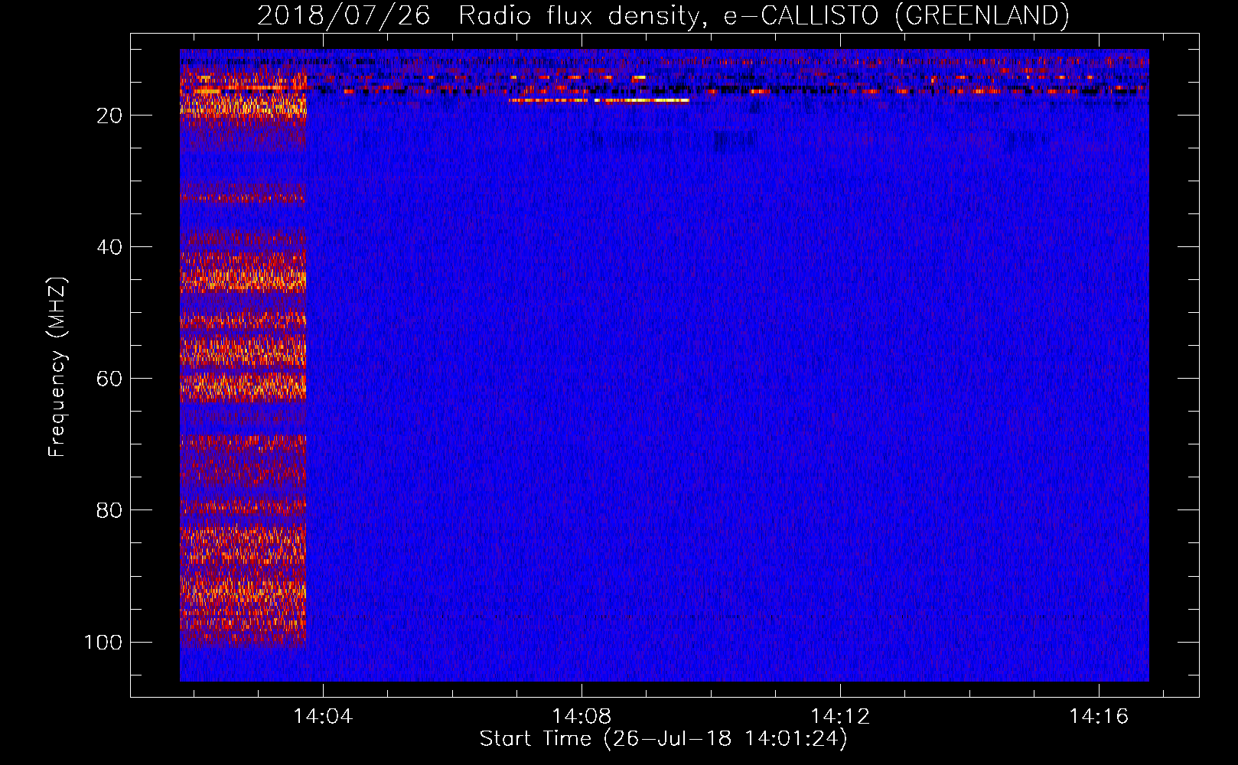Click the 80 MHz frequency tick label

coord(109,510)
